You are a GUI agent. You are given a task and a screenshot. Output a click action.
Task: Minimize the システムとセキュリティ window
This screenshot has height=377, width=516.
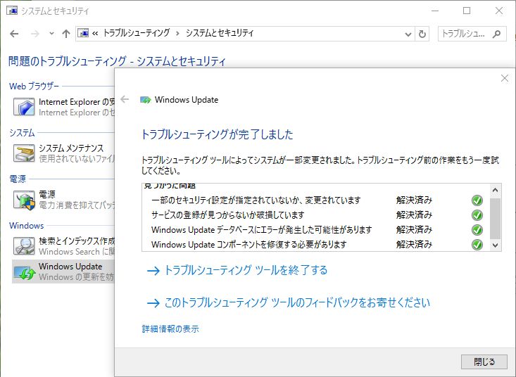435,11
